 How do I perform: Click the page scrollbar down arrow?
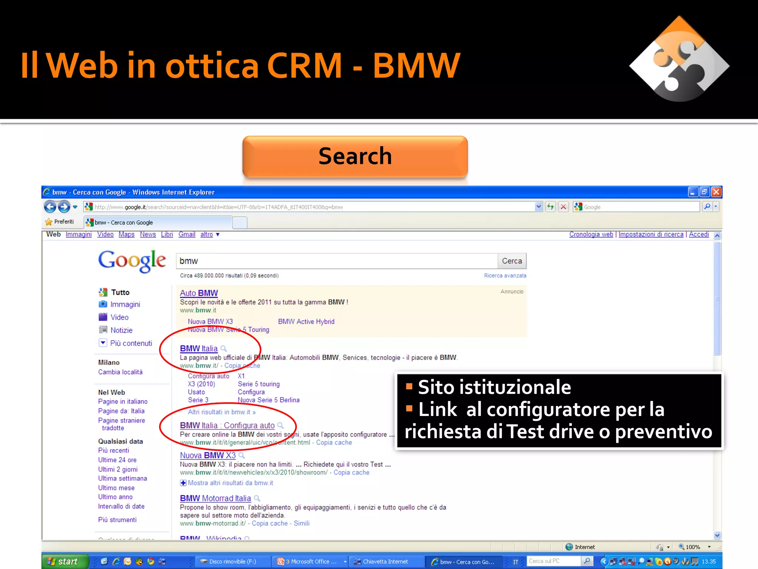[x=717, y=535]
